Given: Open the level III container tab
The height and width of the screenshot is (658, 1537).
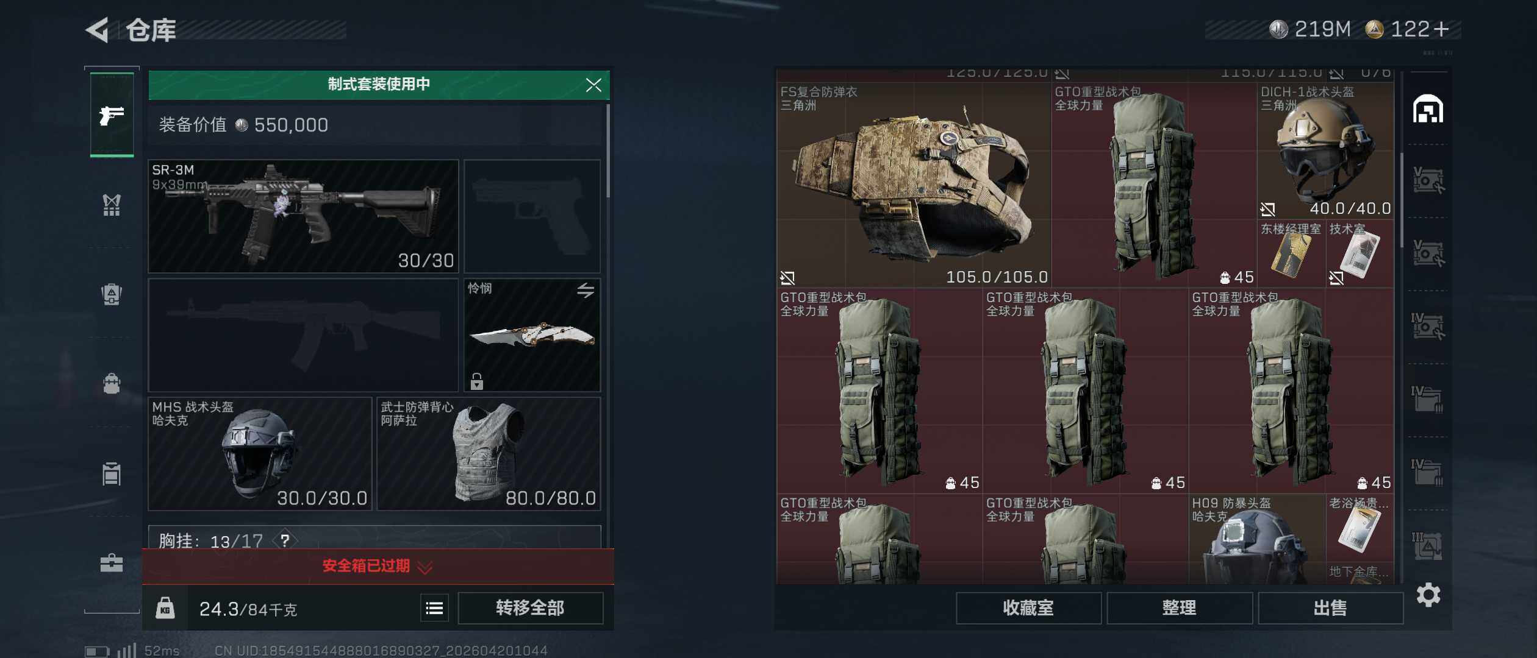Looking at the screenshot, I should 1428,545.
